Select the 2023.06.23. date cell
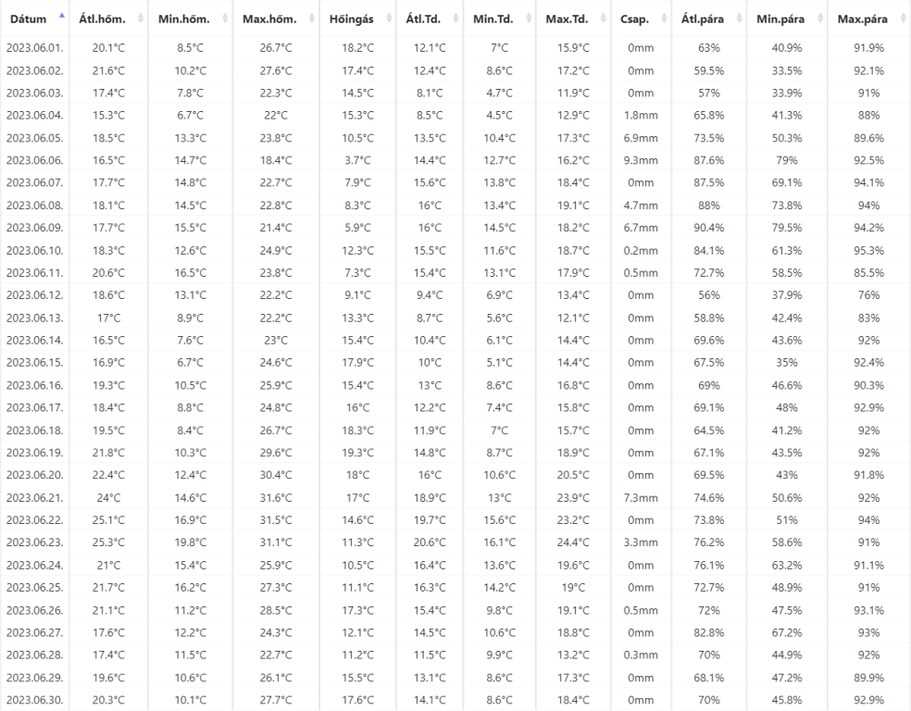 click(x=34, y=542)
